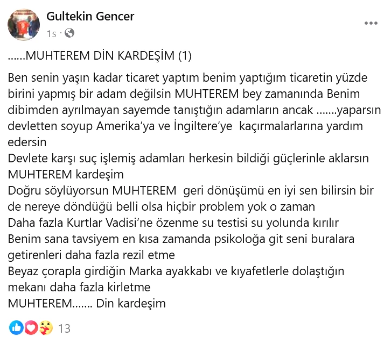Open Gultekin Gencer's profile picture
This screenshot has height=344, width=391.
(x=24, y=25)
